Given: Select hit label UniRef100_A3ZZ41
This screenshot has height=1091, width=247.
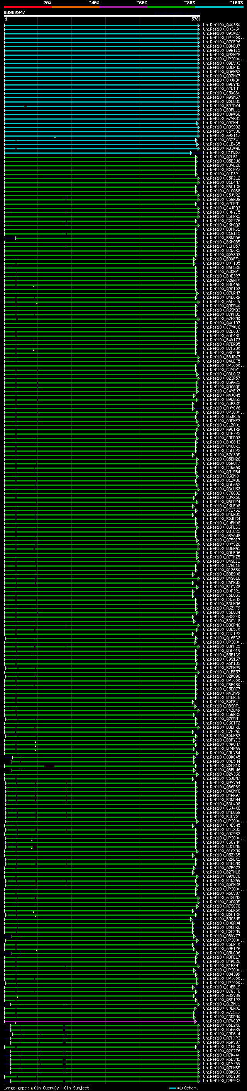Looking at the screenshot, I should (x=222, y=140).
